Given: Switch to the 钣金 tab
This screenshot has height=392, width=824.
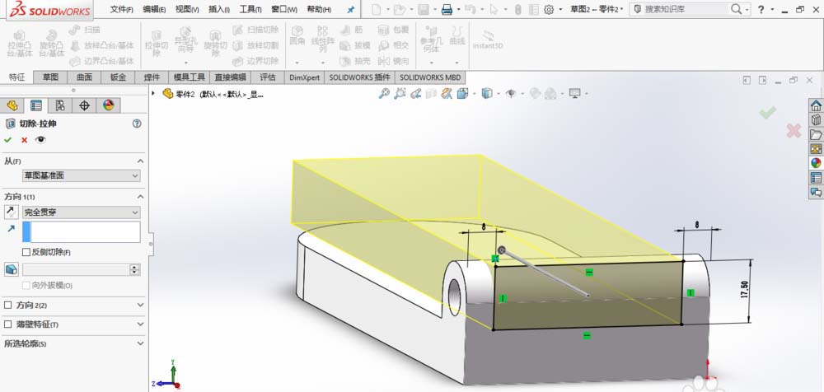Looking at the screenshot, I should pos(118,77).
